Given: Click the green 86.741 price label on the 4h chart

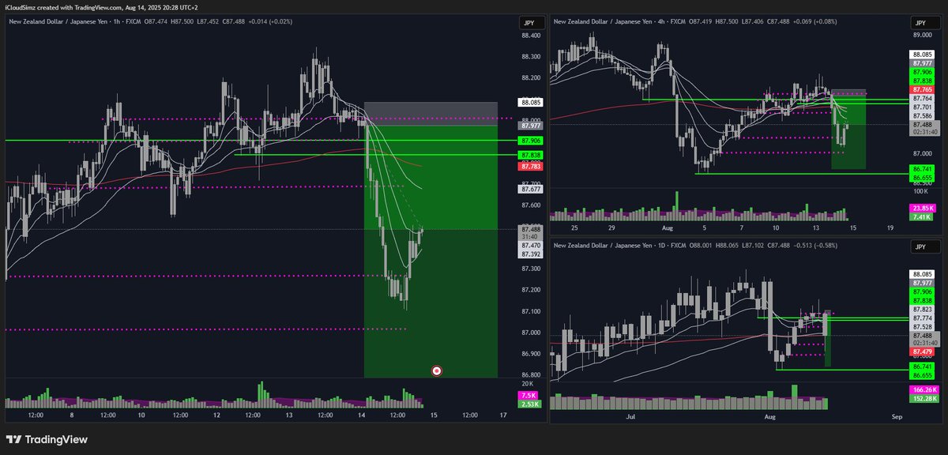Looking at the screenshot, I should point(923,169).
